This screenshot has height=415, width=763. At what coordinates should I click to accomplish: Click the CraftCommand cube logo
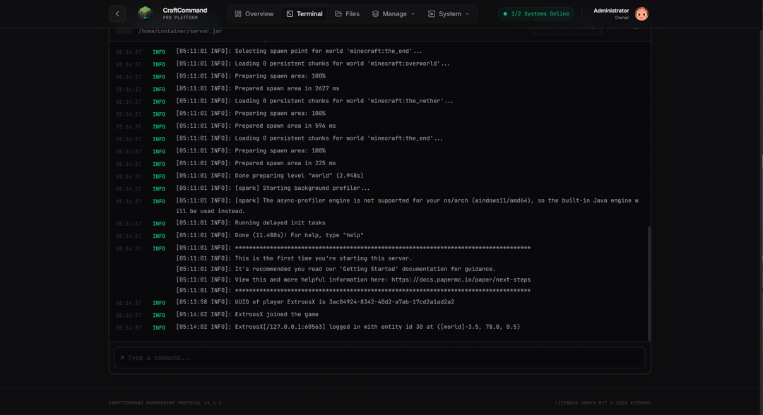click(145, 13)
